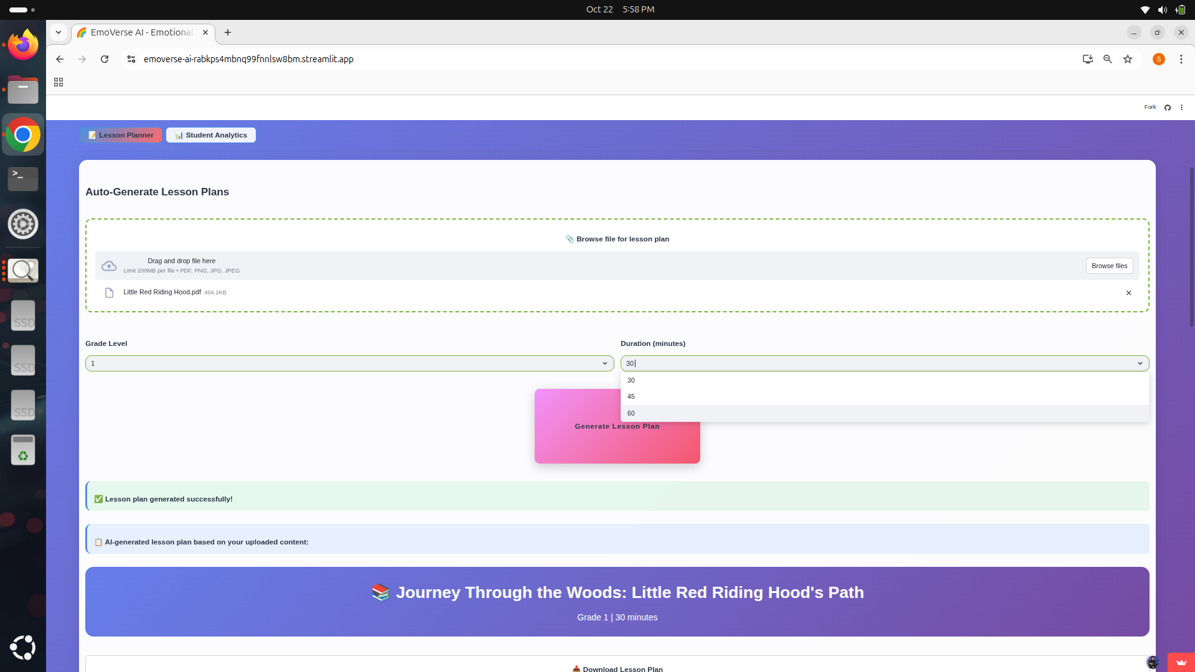Click the install app icon in the address bar
This screenshot has height=672, width=1195.
[x=1087, y=59]
